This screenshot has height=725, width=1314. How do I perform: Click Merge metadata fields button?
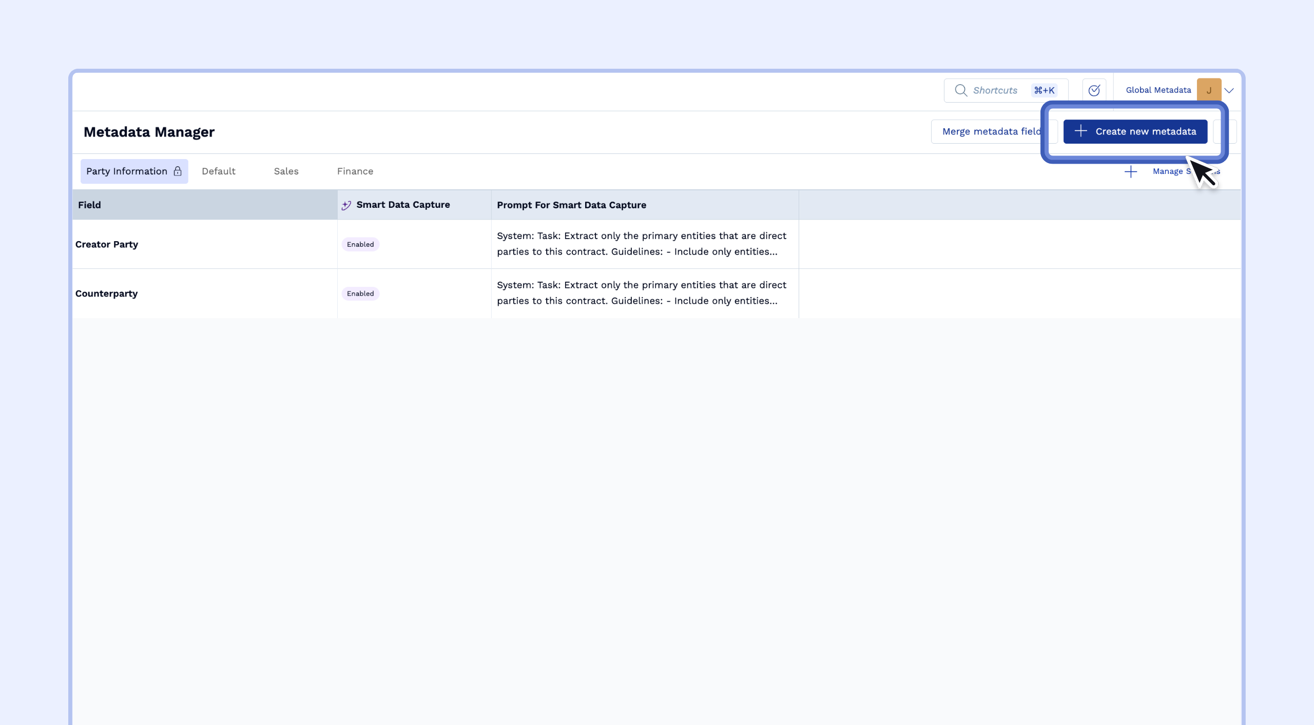coord(991,131)
